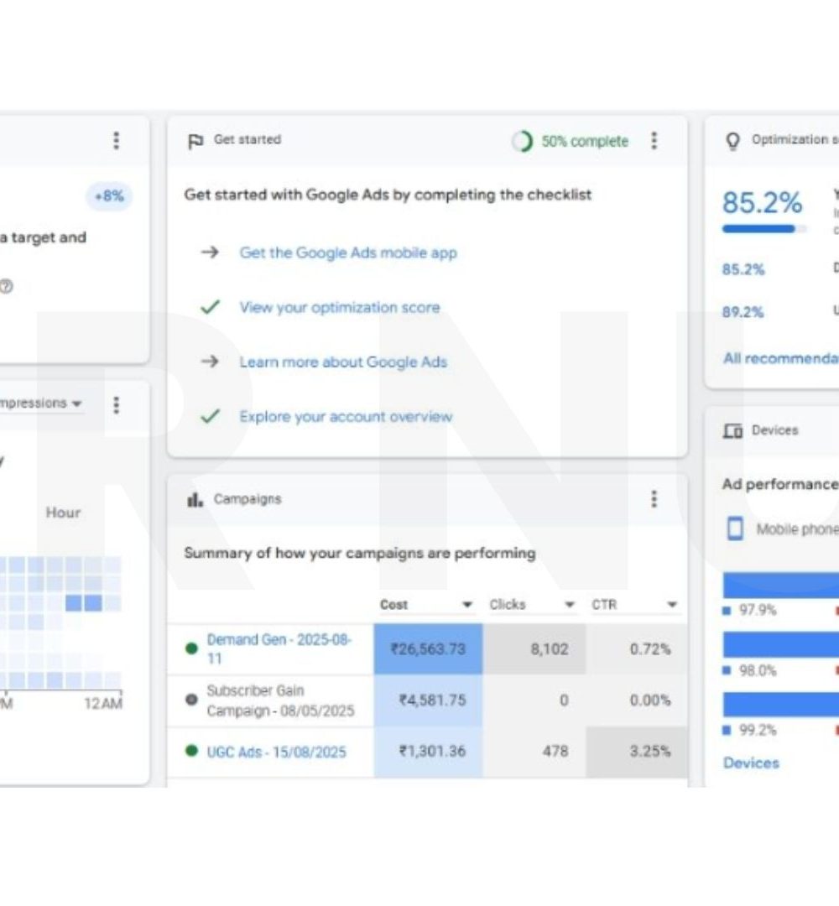
Task: Open the Get started card's three-dot menu
Action: point(654,140)
